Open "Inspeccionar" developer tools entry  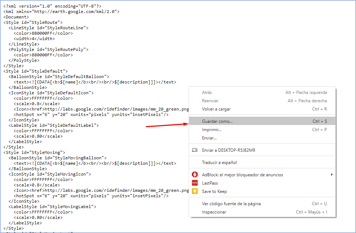(x=214, y=212)
